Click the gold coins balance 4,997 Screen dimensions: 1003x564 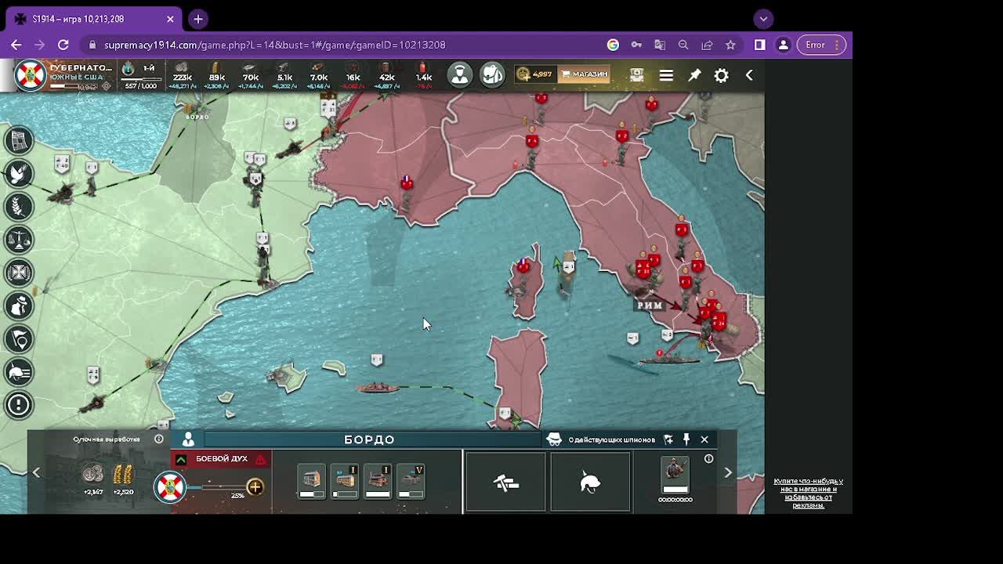(534, 74)
